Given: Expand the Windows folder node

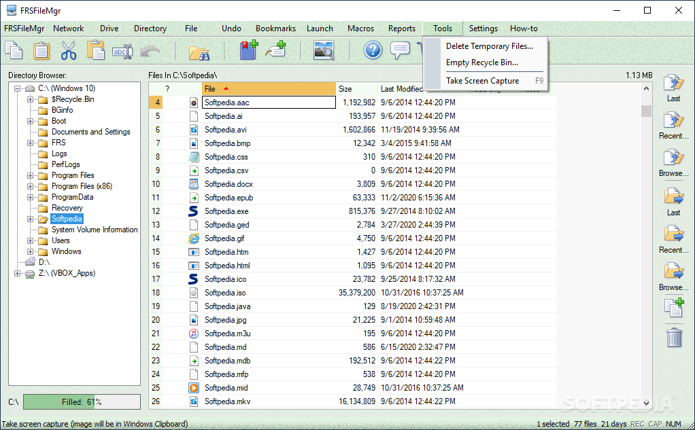Looking at the screenshot, I should (x=30, y=251).
